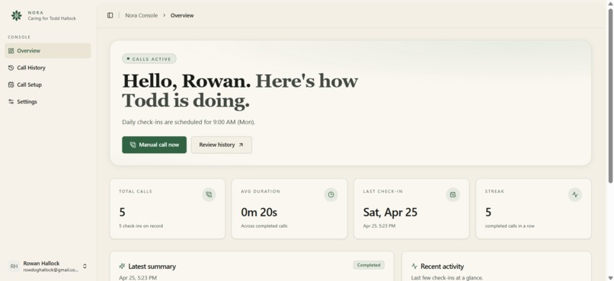This screenshot has height=281, width=614.
Task: Expand the Rowan Hallock account switcher
Action: pyautogui.click(x=48, y=267)
